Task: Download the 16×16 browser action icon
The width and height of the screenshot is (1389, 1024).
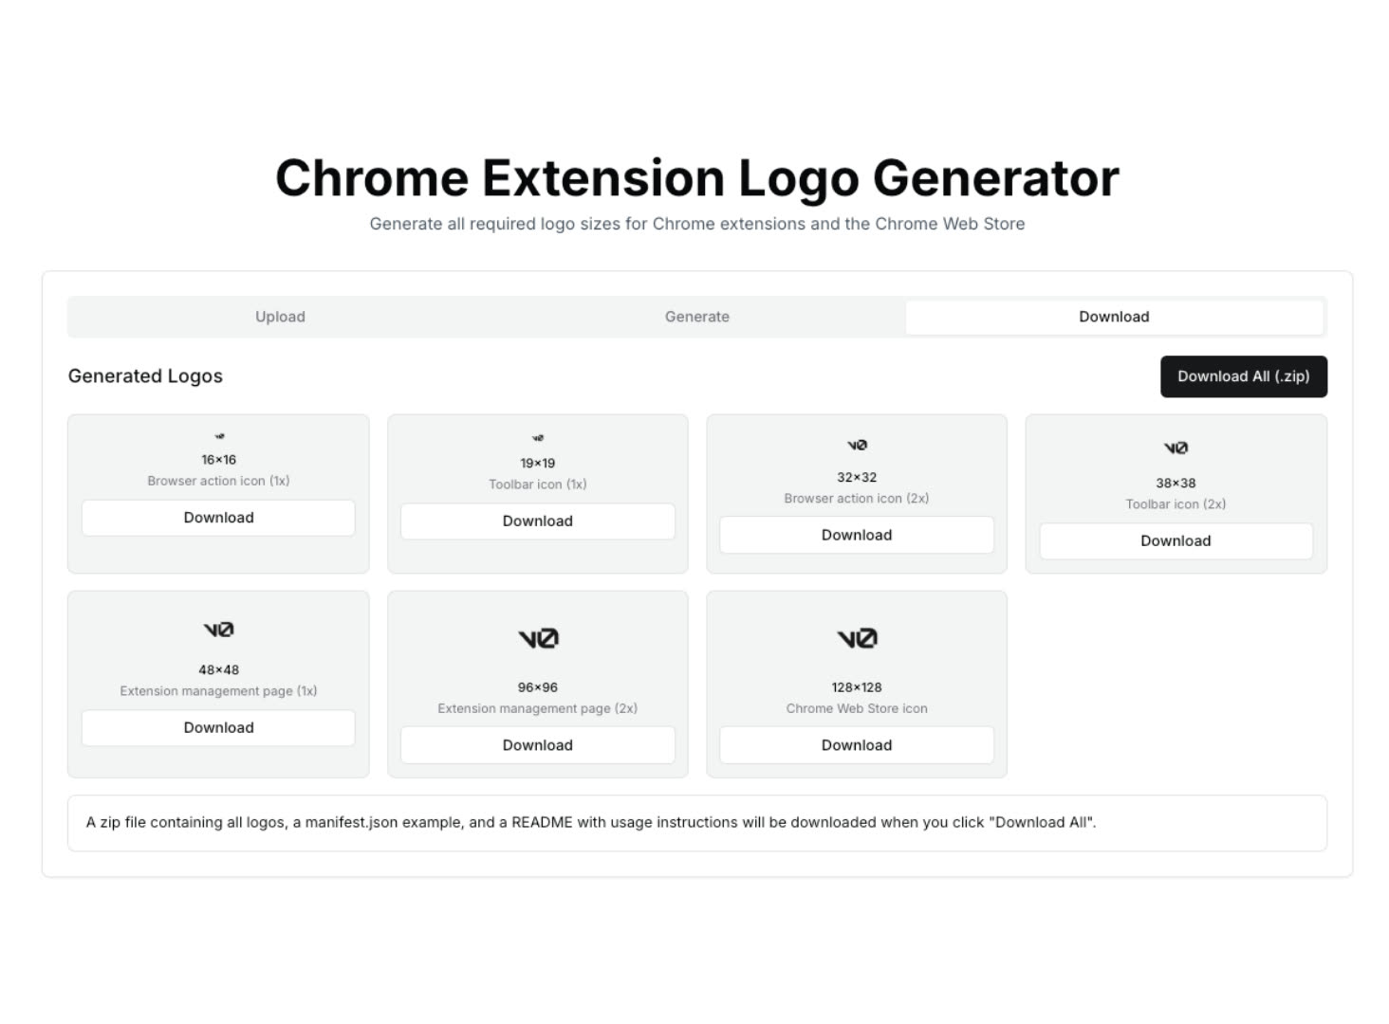Action: tap(218, 518)
